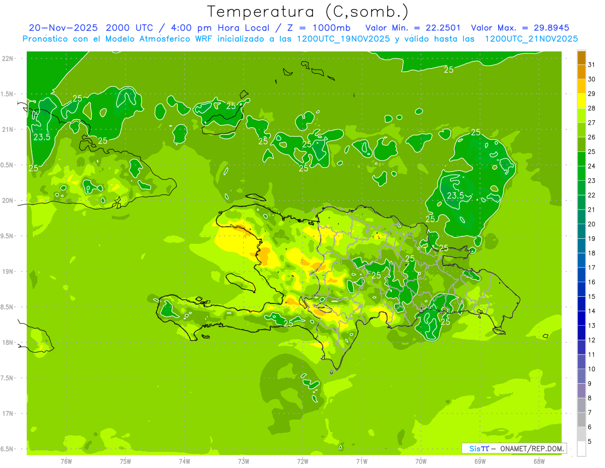Click the 'Valor Max. = 29.8945' value
Screen dimensions: 605x468
(520, 28)
